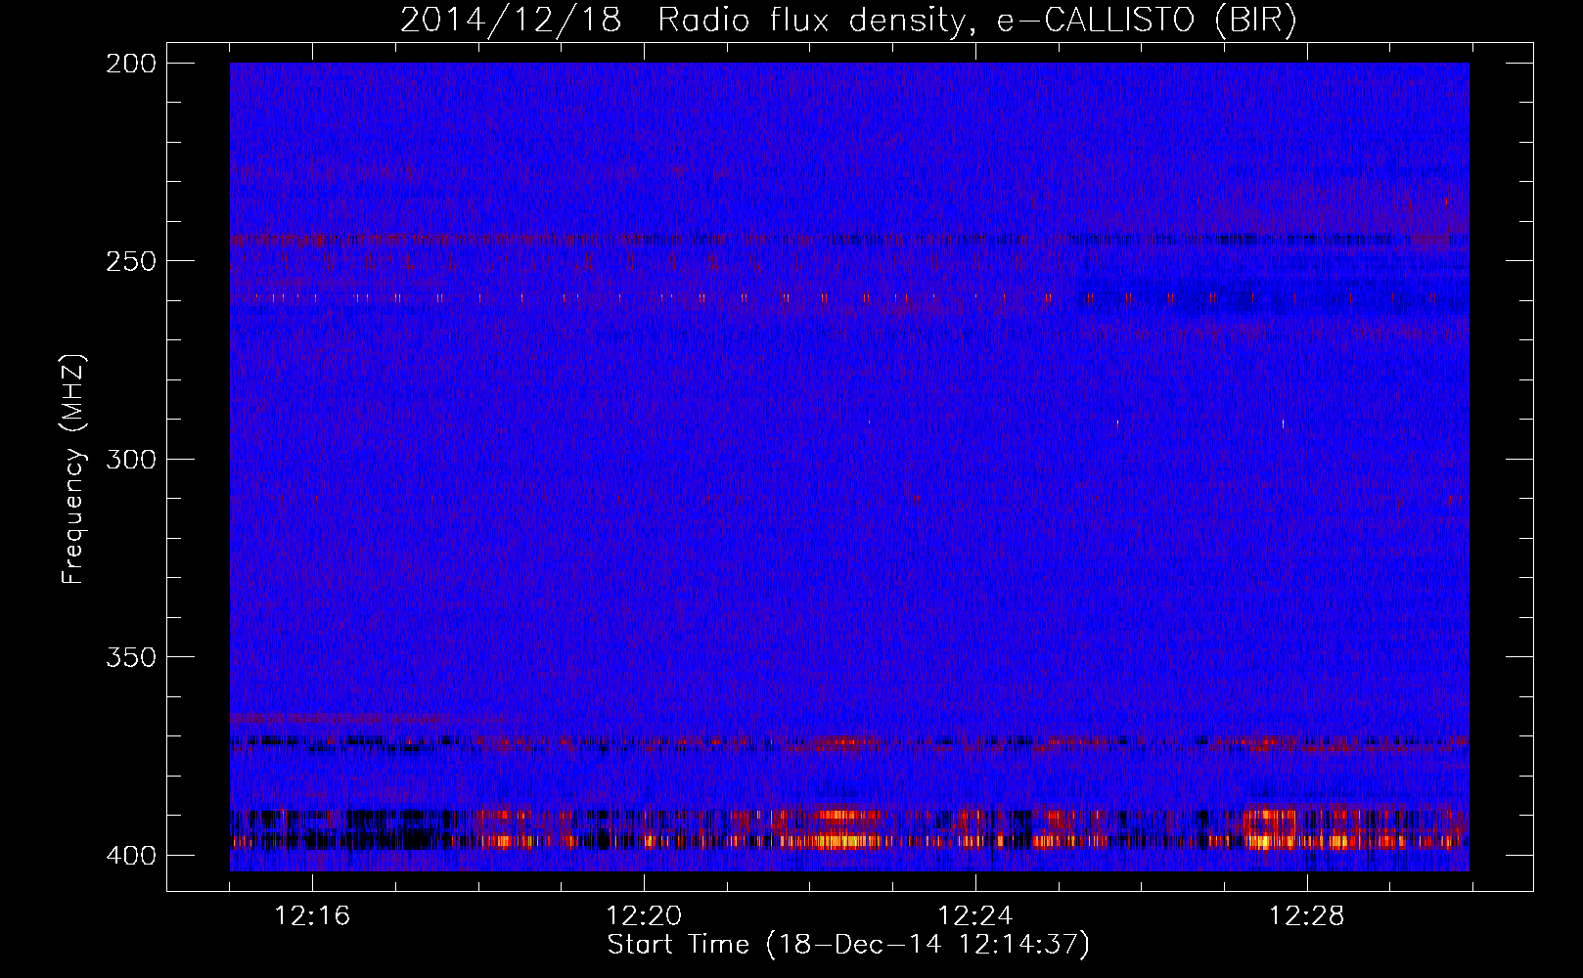This screenshot has height=978, width=1583.
Task: Select the 350 frequency tick label
Action: pos(130,657)
